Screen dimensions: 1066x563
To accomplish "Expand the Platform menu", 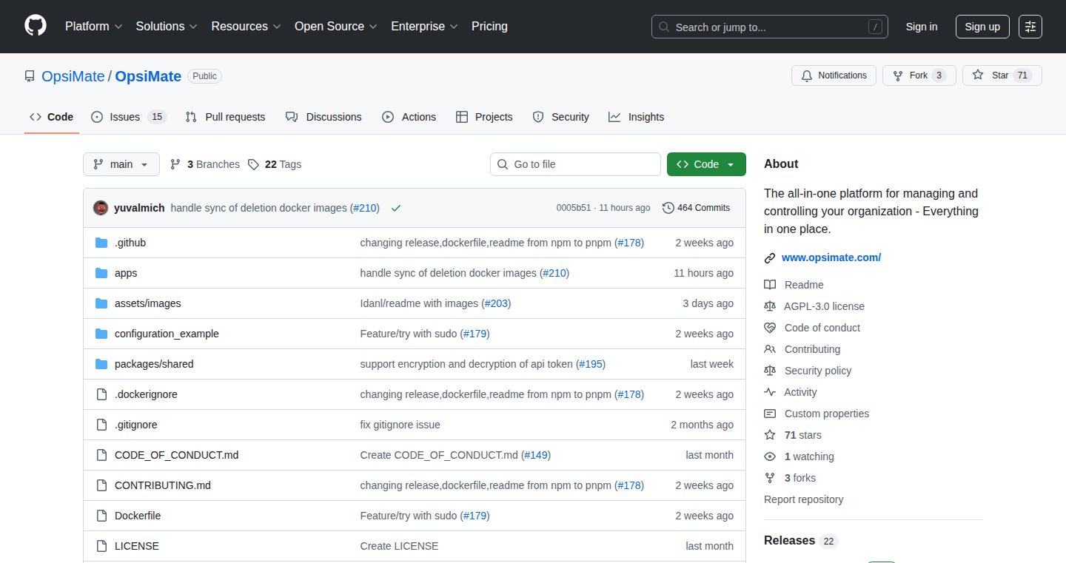I will (x=93, y=27).
